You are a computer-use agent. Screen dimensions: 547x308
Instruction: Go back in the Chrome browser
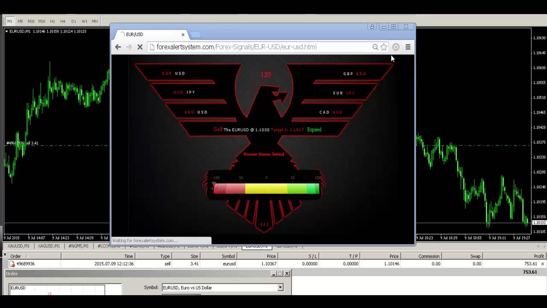click(x=118, y=47)
